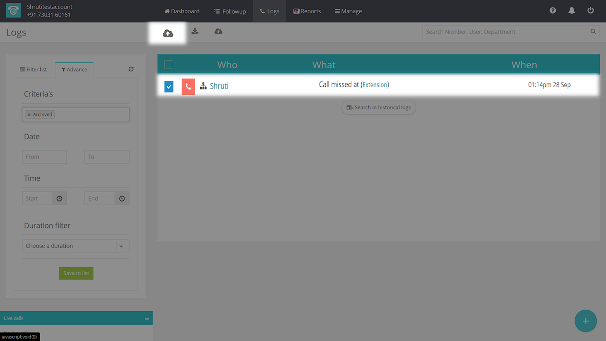Click the cloud download icon
Viewport: 606px width, 341px height.
(x=218, y=31)
